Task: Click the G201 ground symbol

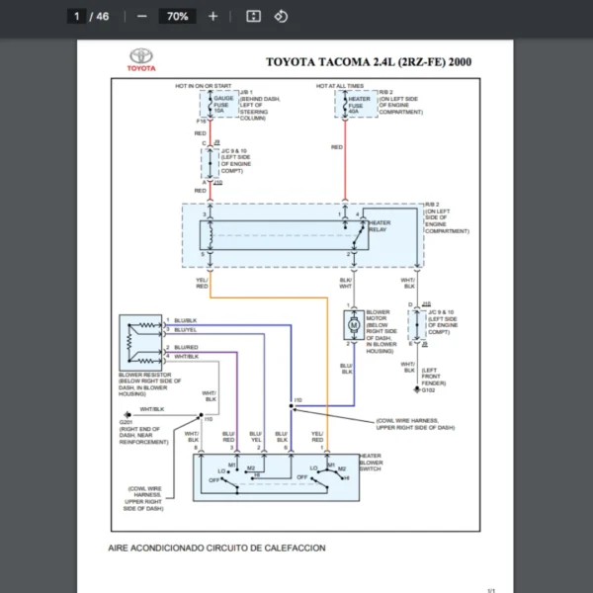Action: click(112, 414)
